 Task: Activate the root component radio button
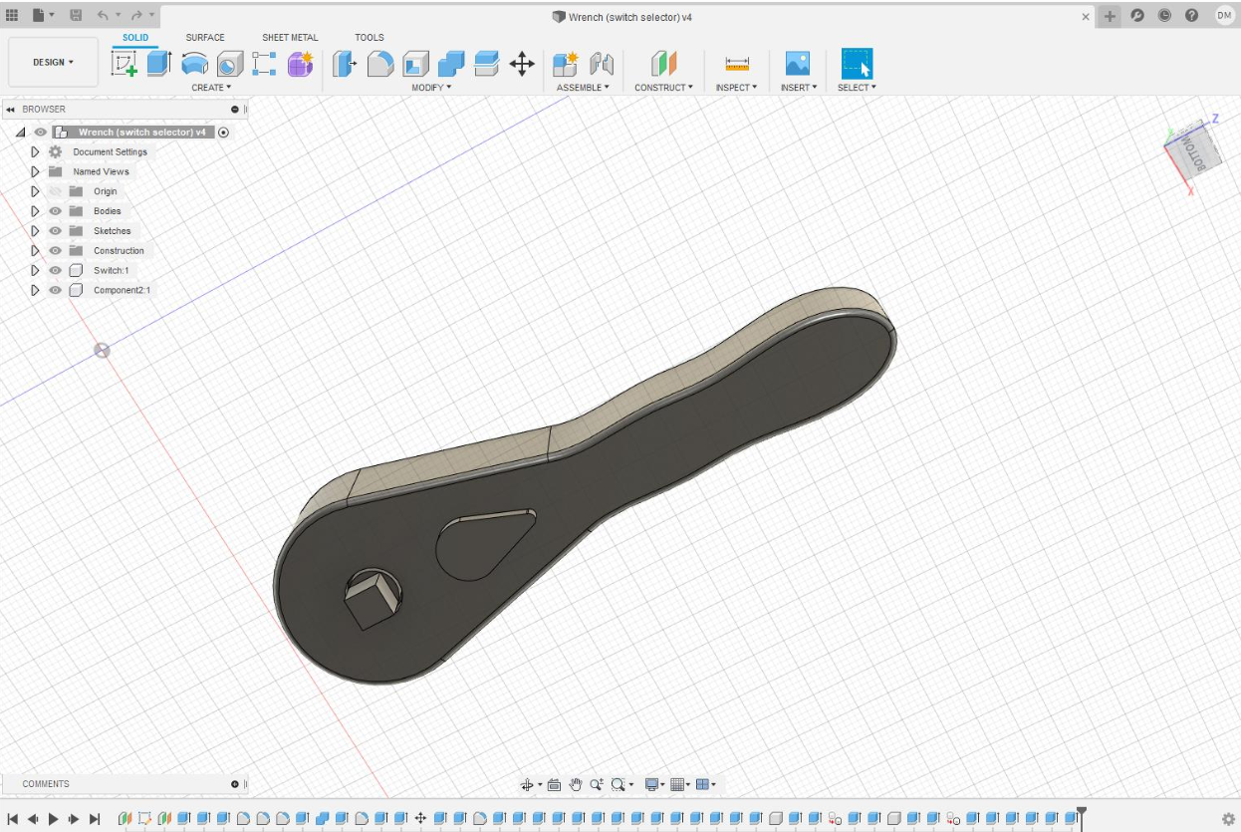pos(223,132)
